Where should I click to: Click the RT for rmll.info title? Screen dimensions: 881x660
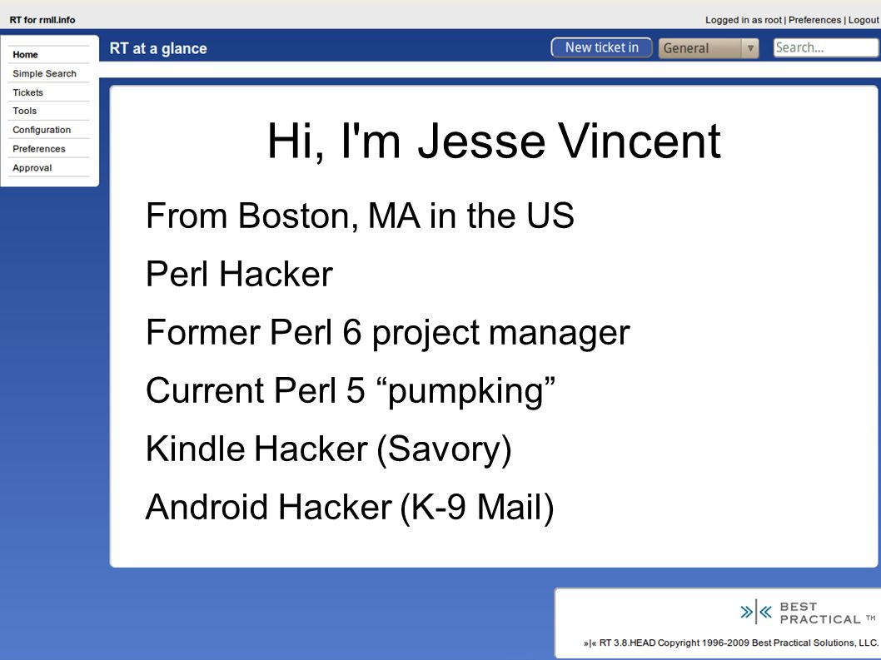(42, 20)
